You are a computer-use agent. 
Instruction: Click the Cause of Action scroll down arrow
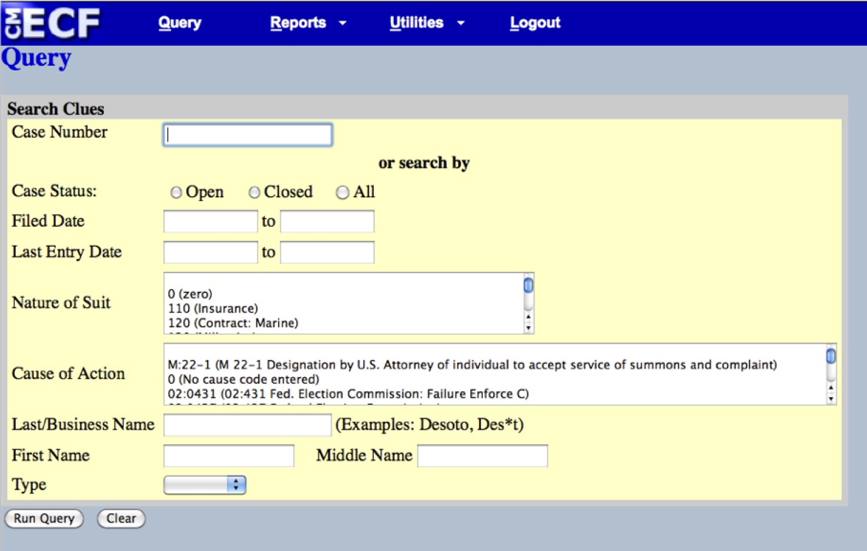831,399
